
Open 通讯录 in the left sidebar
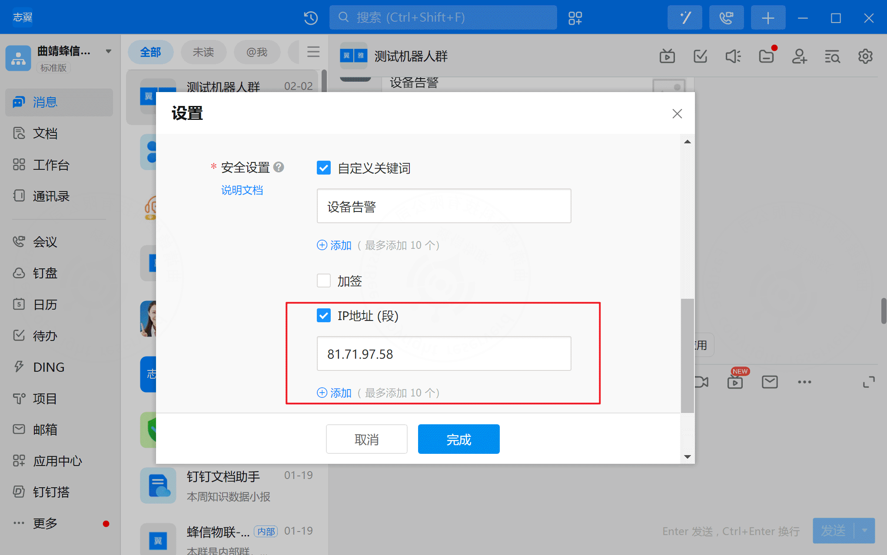[x=59, y=196]
